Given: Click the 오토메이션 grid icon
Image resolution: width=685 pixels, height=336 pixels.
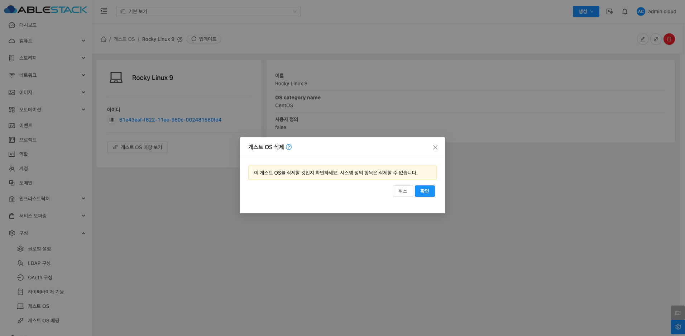Looking at the screenshot, I should click(x=12, y=110).
